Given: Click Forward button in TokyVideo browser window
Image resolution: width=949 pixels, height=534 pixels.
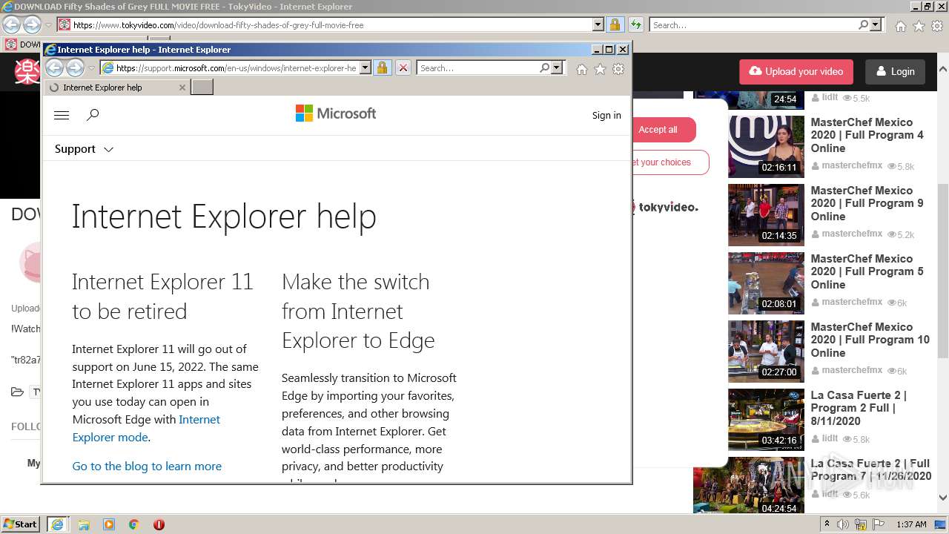Looking at the screenshot, I should pos(32,25).
